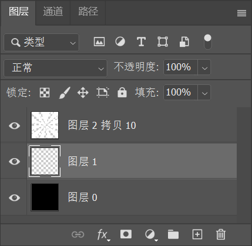252x246 pixels.
Task: Lock image pixels brush icon
Action: pyautogui.click(x=65, y=93)
